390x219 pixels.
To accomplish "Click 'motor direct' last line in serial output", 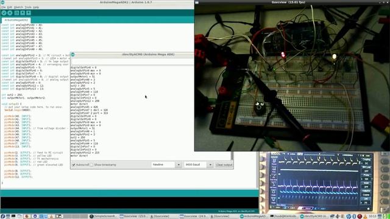I will (79, 156).
